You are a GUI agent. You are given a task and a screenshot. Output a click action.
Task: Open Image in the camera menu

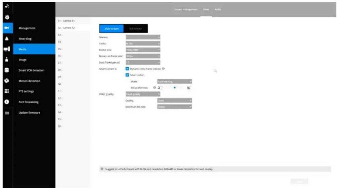(34, 60)
